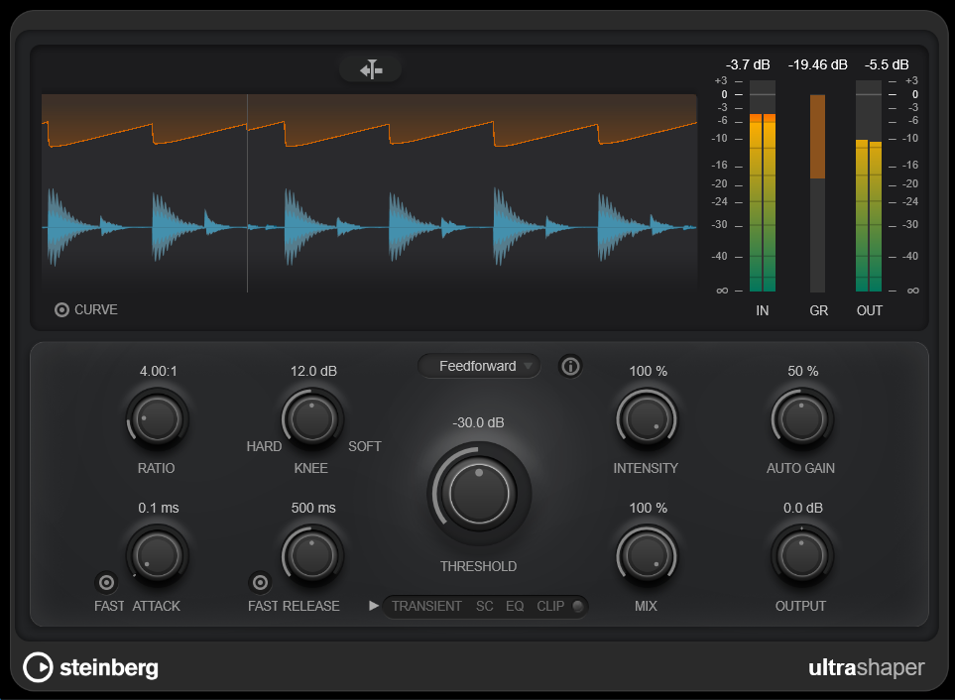Click the OUTPUT knob
Viewport: 955px width, 700px height.
(802, 556)
